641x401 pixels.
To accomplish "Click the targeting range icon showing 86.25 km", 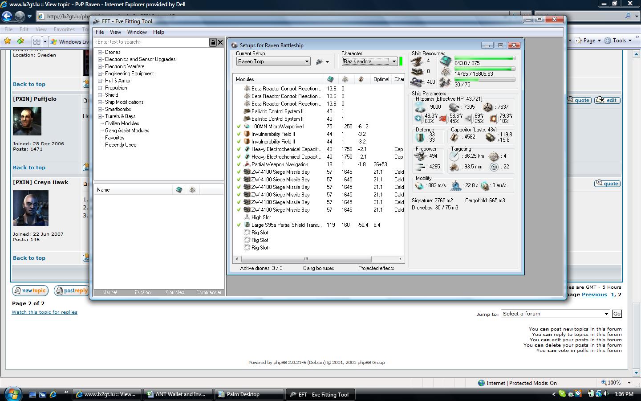I will click(454, 156).
